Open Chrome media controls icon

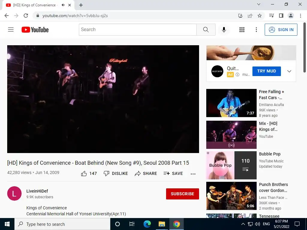[271, 16]
